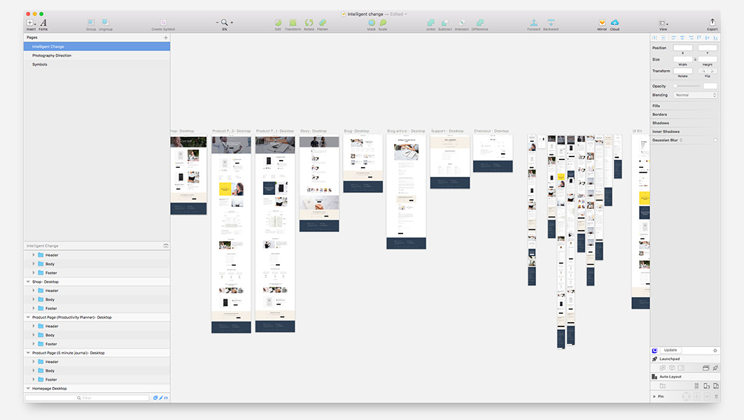
Task: Toggle the layer list slice filter
Action: tap(161, 398)
